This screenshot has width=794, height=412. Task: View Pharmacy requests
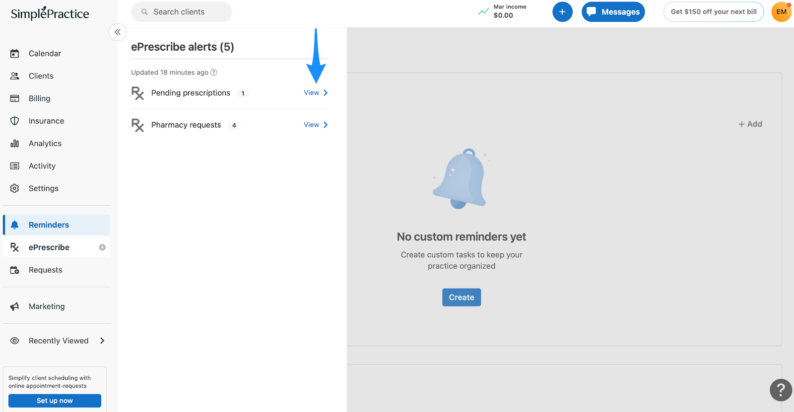coord(312,125)
